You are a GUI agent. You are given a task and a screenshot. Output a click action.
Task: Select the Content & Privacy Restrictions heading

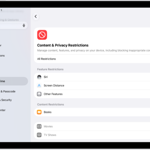63,45
